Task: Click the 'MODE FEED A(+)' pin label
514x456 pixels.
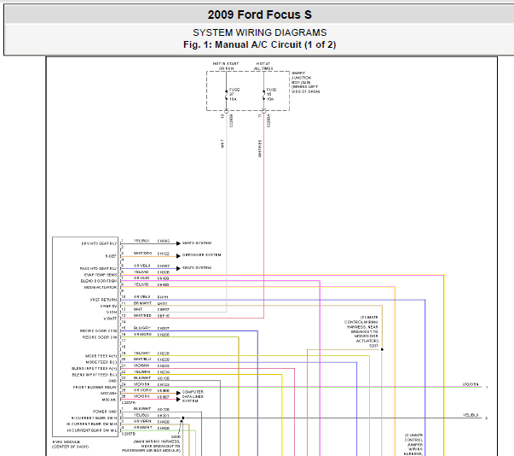Action: (101, 356)
